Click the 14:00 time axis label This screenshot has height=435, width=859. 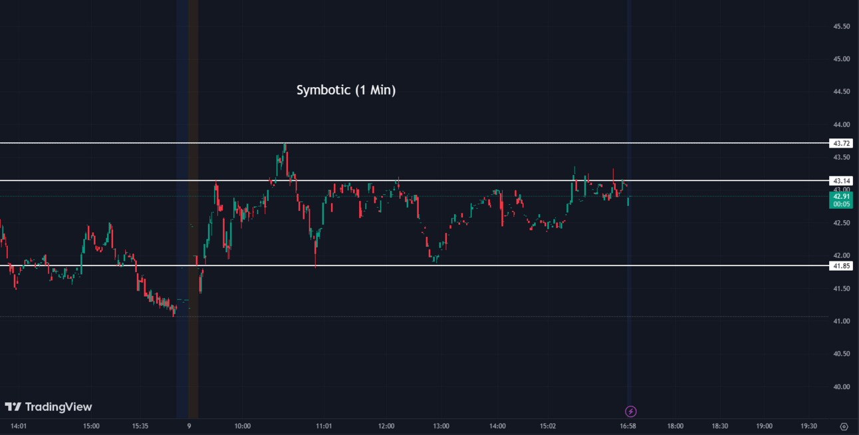497,426
